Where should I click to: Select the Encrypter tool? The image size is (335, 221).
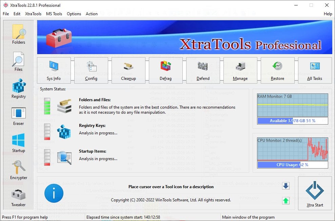click(18, 169)
